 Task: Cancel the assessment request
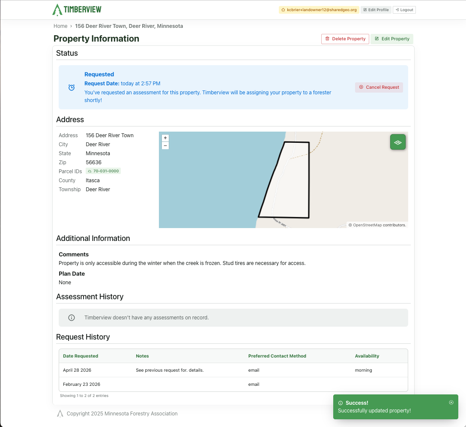pos(379,87)
